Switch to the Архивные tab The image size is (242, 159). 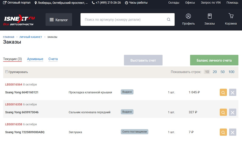click(x=35, y=59)
